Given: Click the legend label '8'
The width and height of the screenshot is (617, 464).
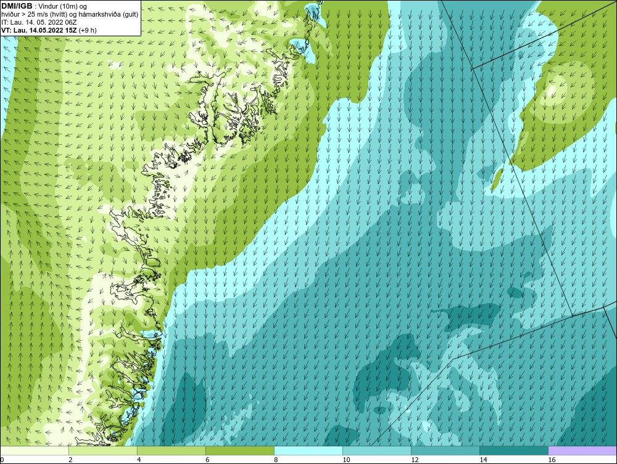Looking at the screenshot, I should (x=276, y=460).
